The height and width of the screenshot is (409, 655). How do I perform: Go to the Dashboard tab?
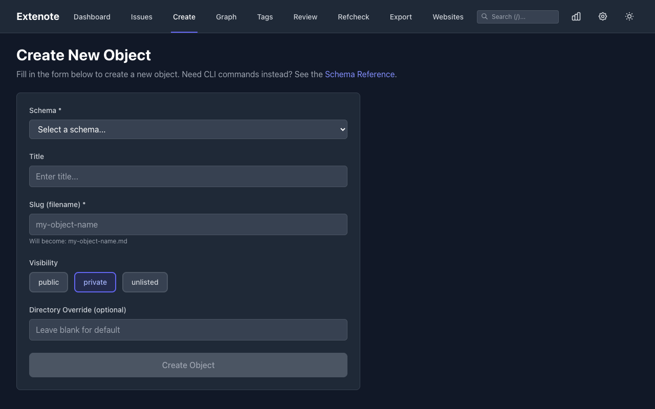point(92,17)
